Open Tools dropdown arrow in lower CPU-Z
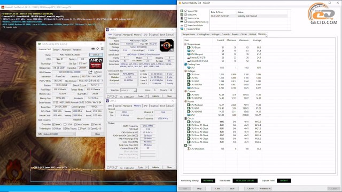This screenshot has height=192, width=342. (147, 167)
